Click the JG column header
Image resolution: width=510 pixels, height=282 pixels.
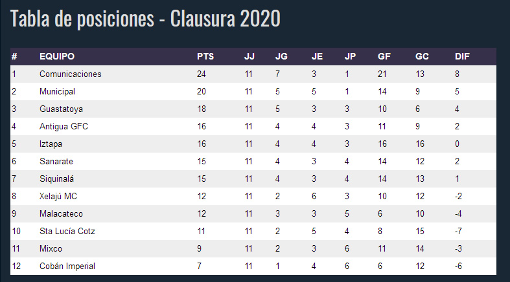click(281, 56)
